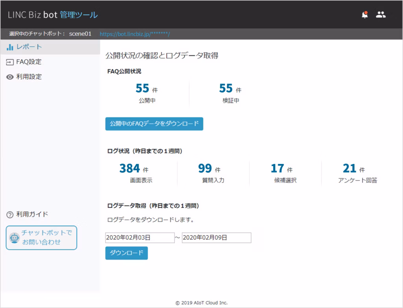Click the notification bell icon
Viewport: 403px width, 308px height.
click(365, 15)
